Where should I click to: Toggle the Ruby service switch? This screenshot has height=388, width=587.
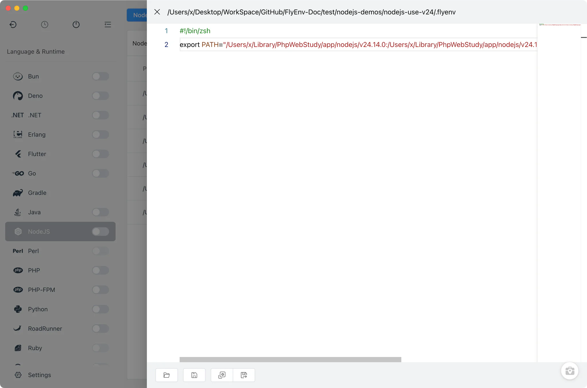pyautogui.click(x=100, y=348)
